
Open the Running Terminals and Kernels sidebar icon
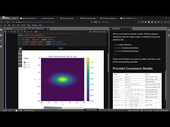(x=1, y=35)
